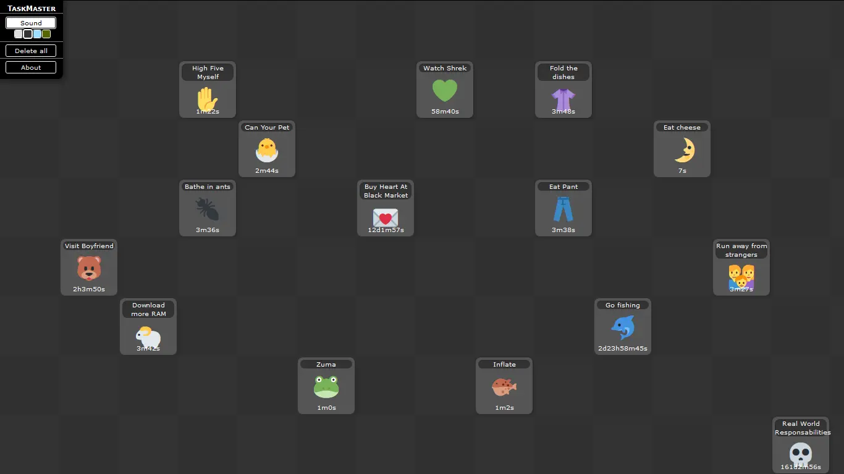Click the "12d1m57s" timer text
Screen dimensions: 844x474
[386, 230]
